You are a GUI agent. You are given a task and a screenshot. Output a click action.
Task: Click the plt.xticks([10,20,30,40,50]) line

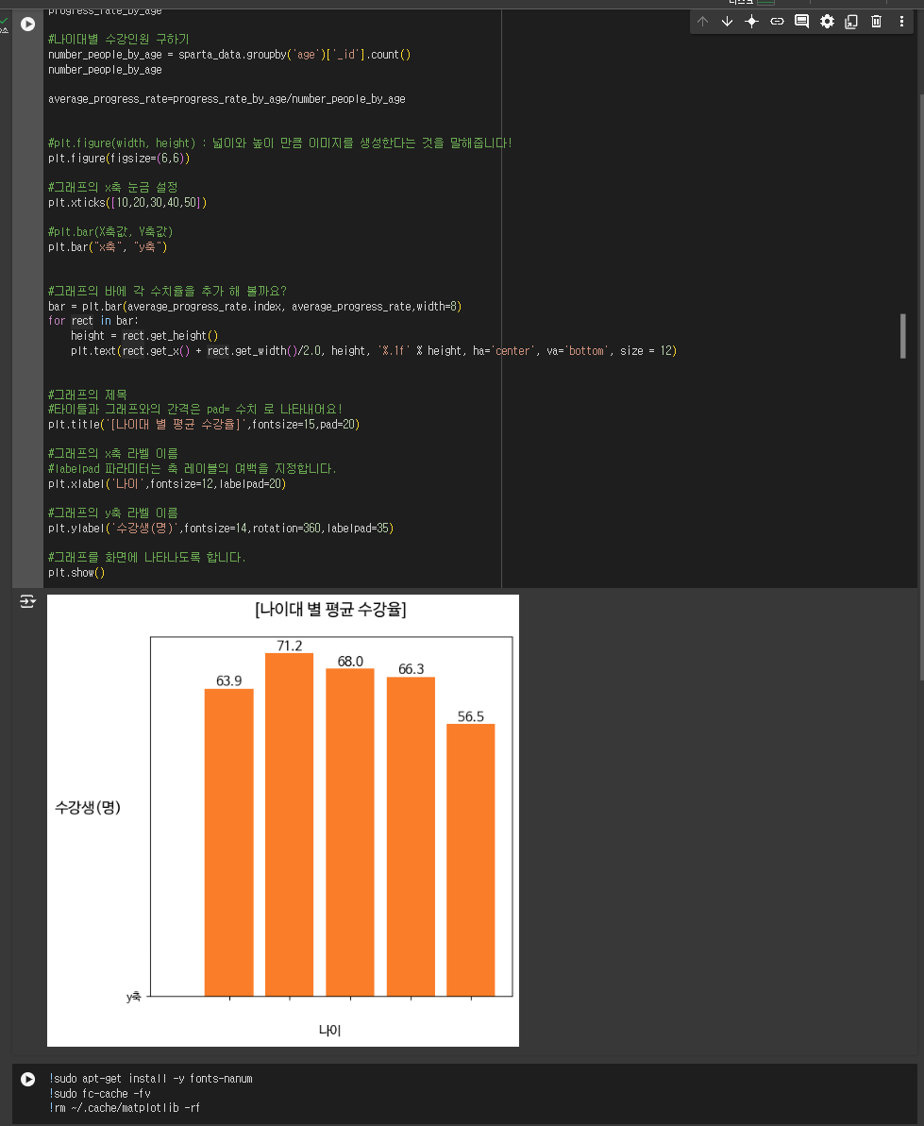(127, 203)
